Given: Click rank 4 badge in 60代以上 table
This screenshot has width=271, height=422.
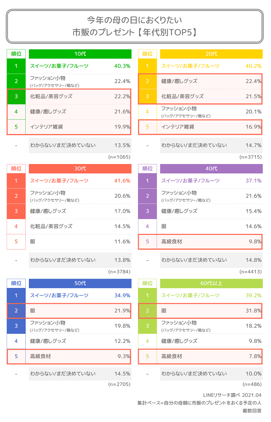Looking at the screenshot, I should coord(147,341).
